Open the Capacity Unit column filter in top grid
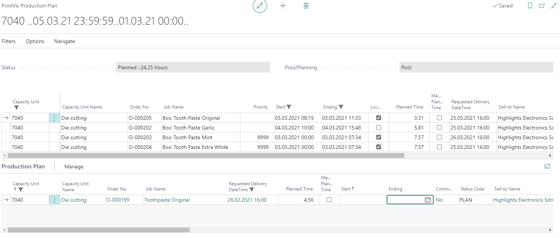The height and width of the screenshot is (238, 560). 17,108
